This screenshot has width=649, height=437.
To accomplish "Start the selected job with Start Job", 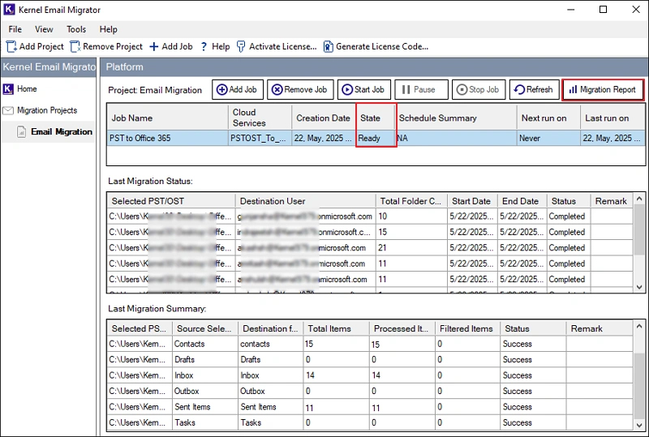I will pos(363,89).
